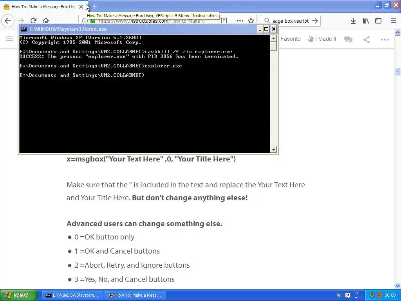Image resolution: width=401 pixels, height=301 pixels.
Task: Switch to cmd.exe taskbar button
Action: 72,295
